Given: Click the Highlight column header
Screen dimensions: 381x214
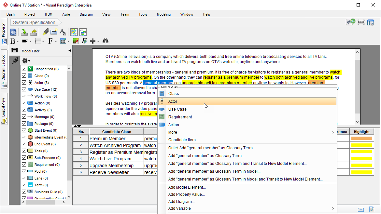Looking at the screenshot, I should coord(361,132).
